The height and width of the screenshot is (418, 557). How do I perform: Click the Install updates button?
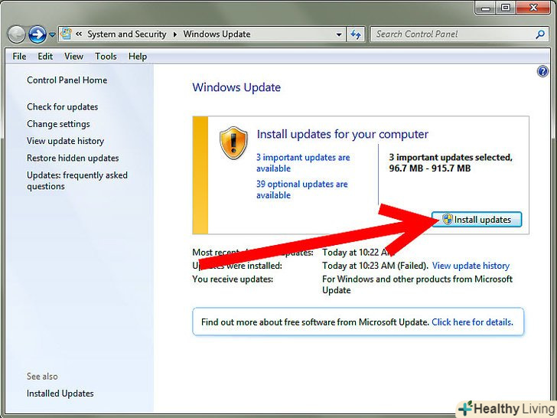coord(477,219)
